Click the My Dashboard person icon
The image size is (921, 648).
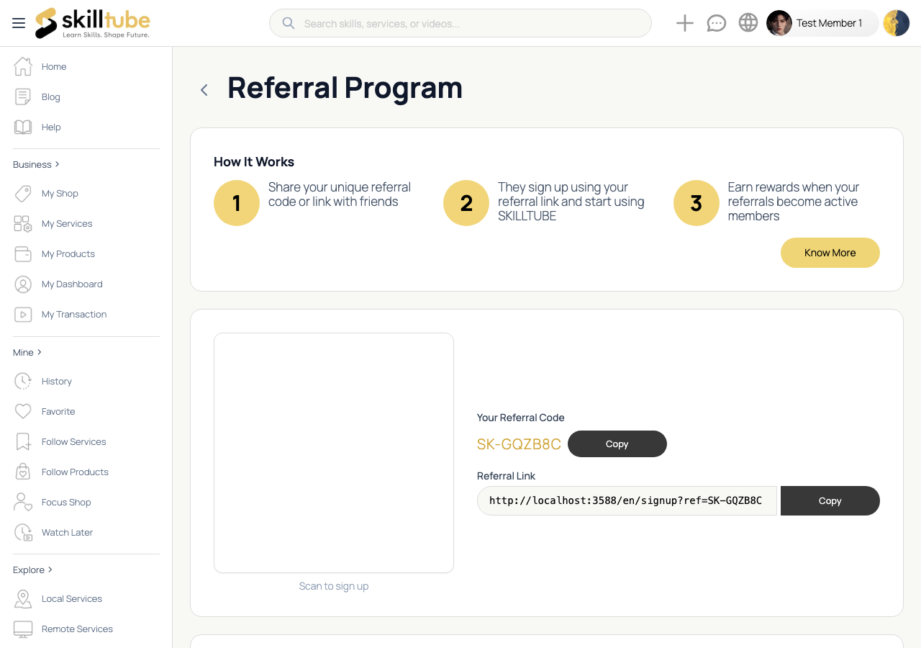click(23, 284)
